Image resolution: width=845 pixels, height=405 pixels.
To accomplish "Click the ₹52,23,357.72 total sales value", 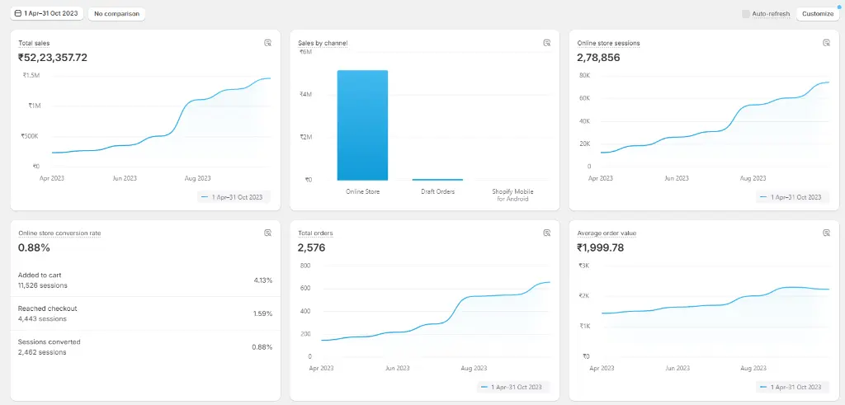I will point(53,58).
